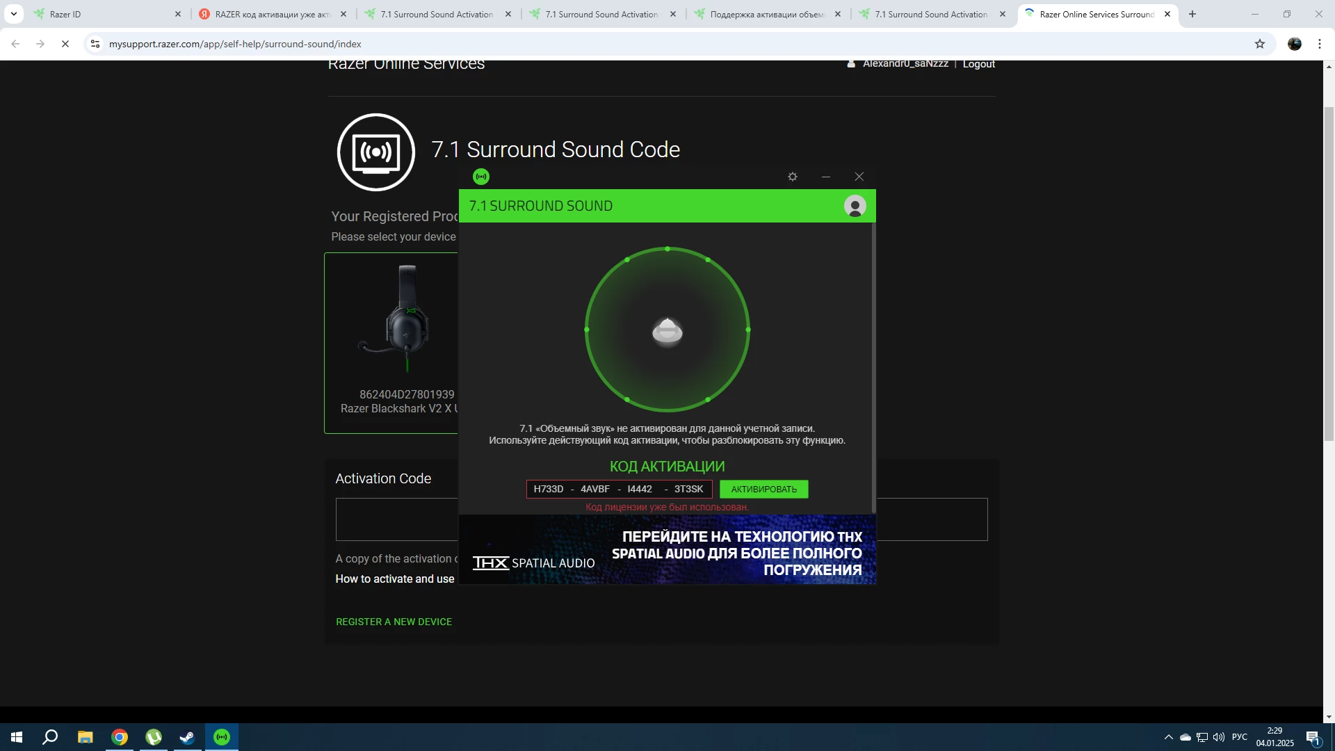Image resolution: width=1335 pixels, height=751 pixels.
Task: Click the activation code input field
Action: [x=619, y=490]
